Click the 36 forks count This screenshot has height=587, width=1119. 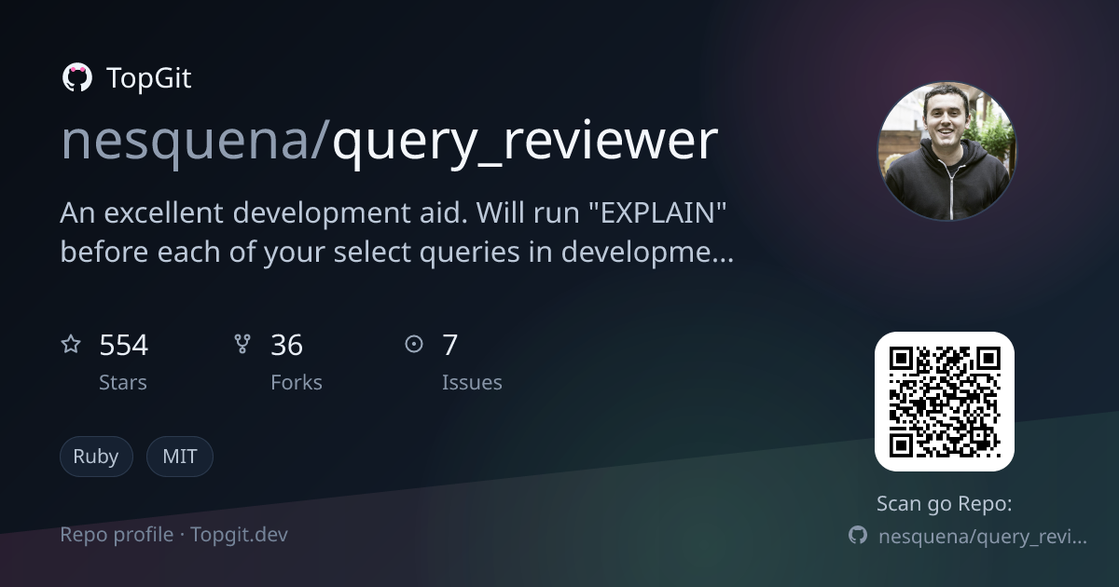click(287, 346)
